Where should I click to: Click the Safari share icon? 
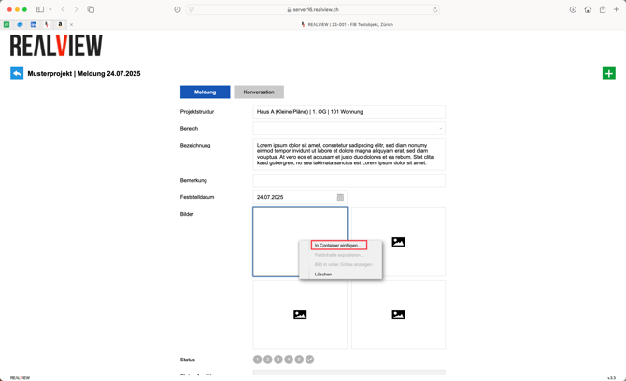pyautogui.click(x=603, y=9)
